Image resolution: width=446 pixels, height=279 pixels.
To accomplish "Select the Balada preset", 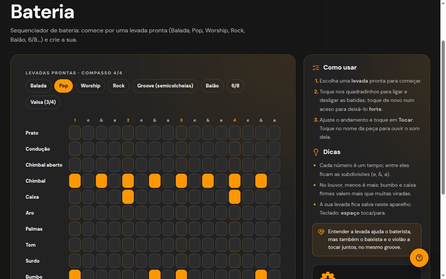I will point(38,86).
